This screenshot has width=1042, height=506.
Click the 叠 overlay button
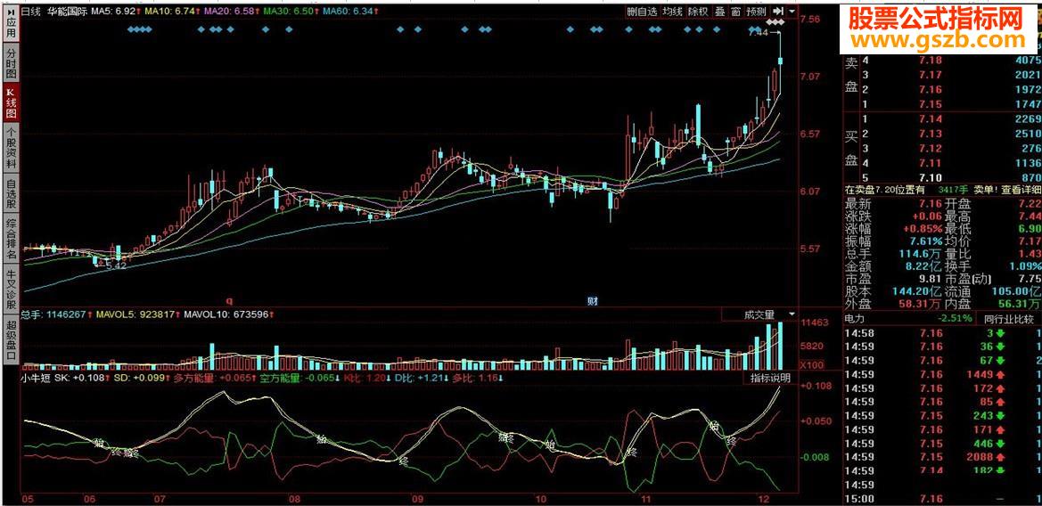tap(719, 12)
